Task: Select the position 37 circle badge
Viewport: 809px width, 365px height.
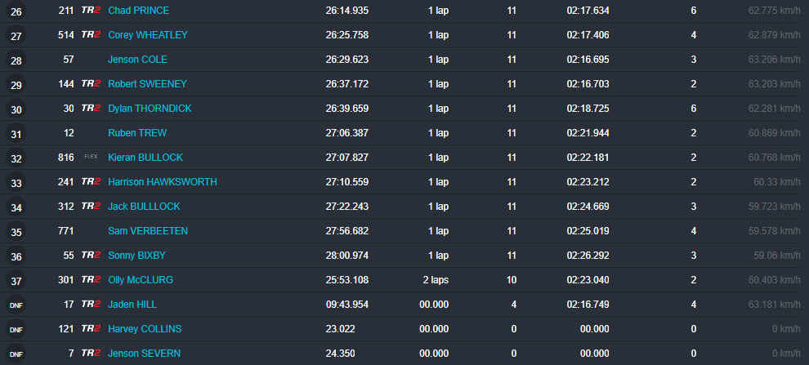Action: click(16, 281)
